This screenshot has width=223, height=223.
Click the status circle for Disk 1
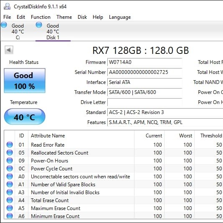tap(39, 25)
